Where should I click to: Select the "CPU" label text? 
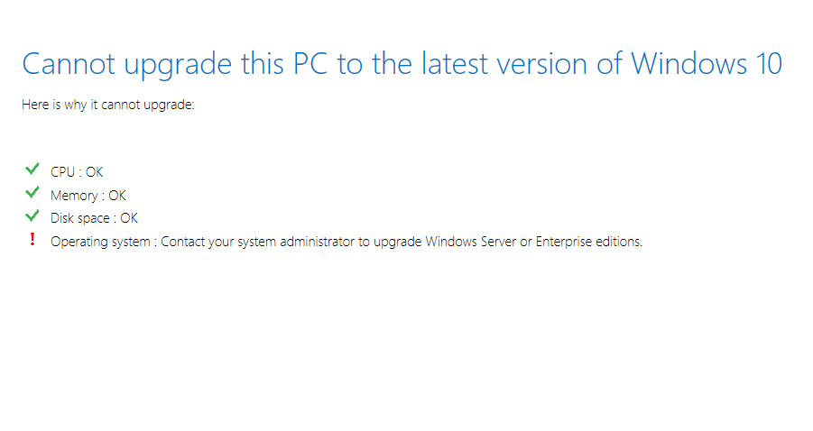[63, 172]
